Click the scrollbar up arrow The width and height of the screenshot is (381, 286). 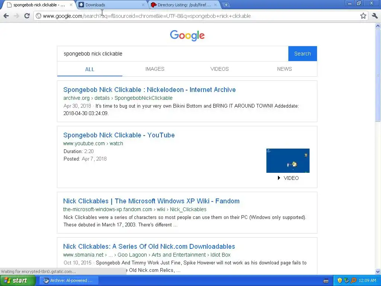[x=378, y=26]
